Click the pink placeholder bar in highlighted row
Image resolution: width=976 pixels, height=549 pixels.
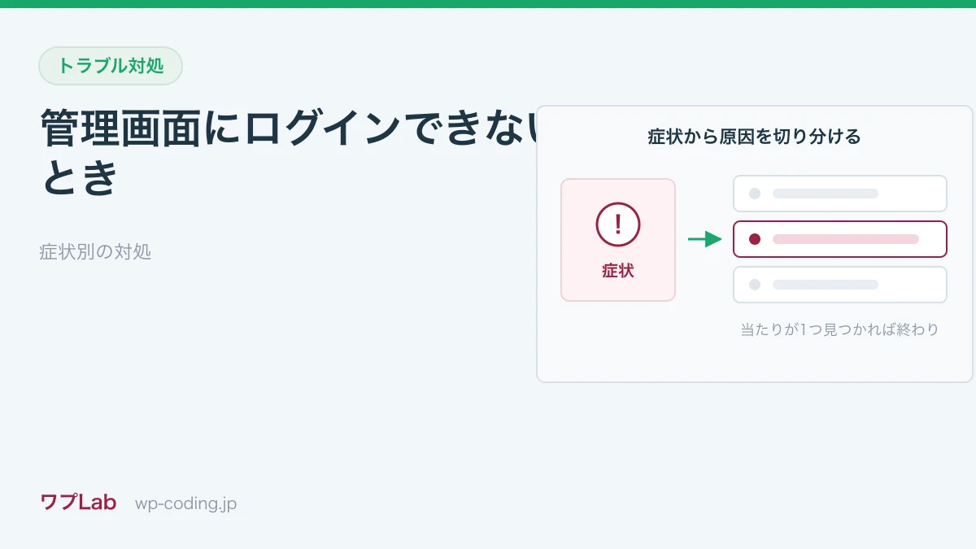[x=846, y=239]
